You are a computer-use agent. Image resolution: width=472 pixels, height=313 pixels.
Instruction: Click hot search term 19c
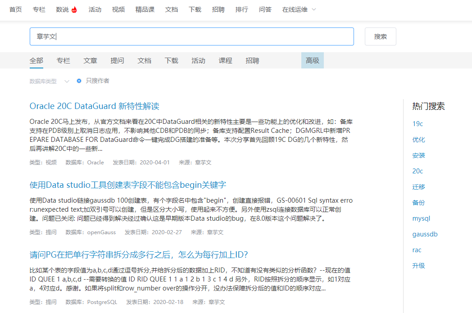click(x=417, y=123)
